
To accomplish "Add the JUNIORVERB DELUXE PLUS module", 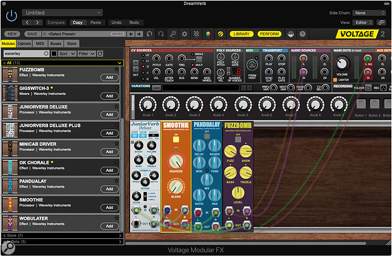I will click(109, 133).
